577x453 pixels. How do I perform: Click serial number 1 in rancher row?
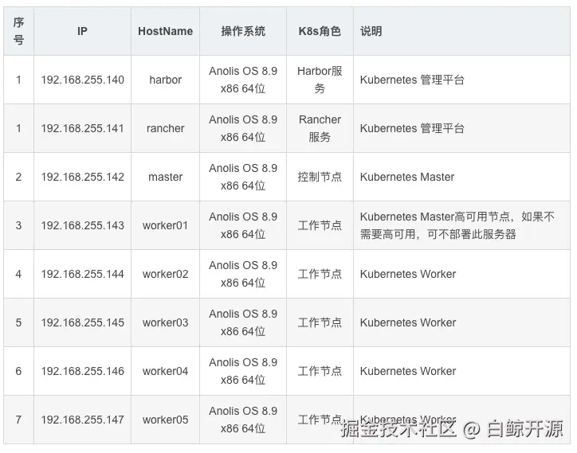click(18, 128)
